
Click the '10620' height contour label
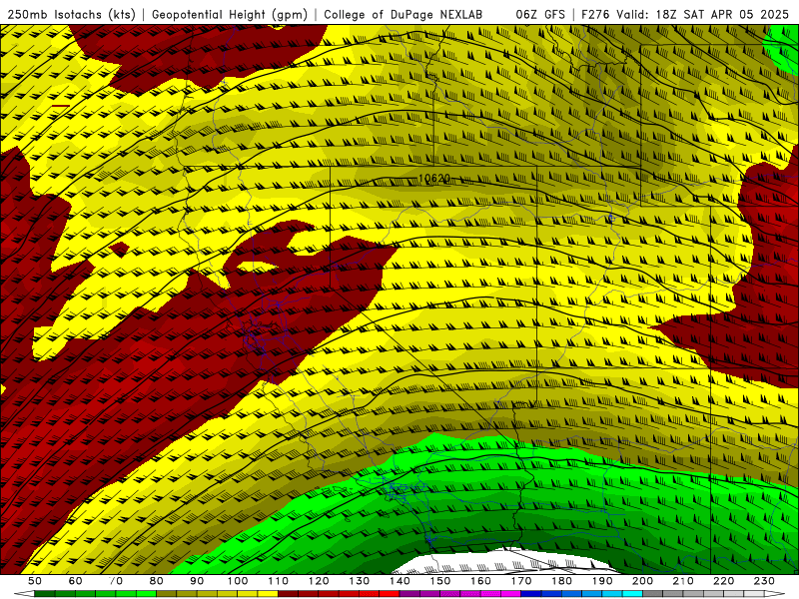tap(434, 179)
